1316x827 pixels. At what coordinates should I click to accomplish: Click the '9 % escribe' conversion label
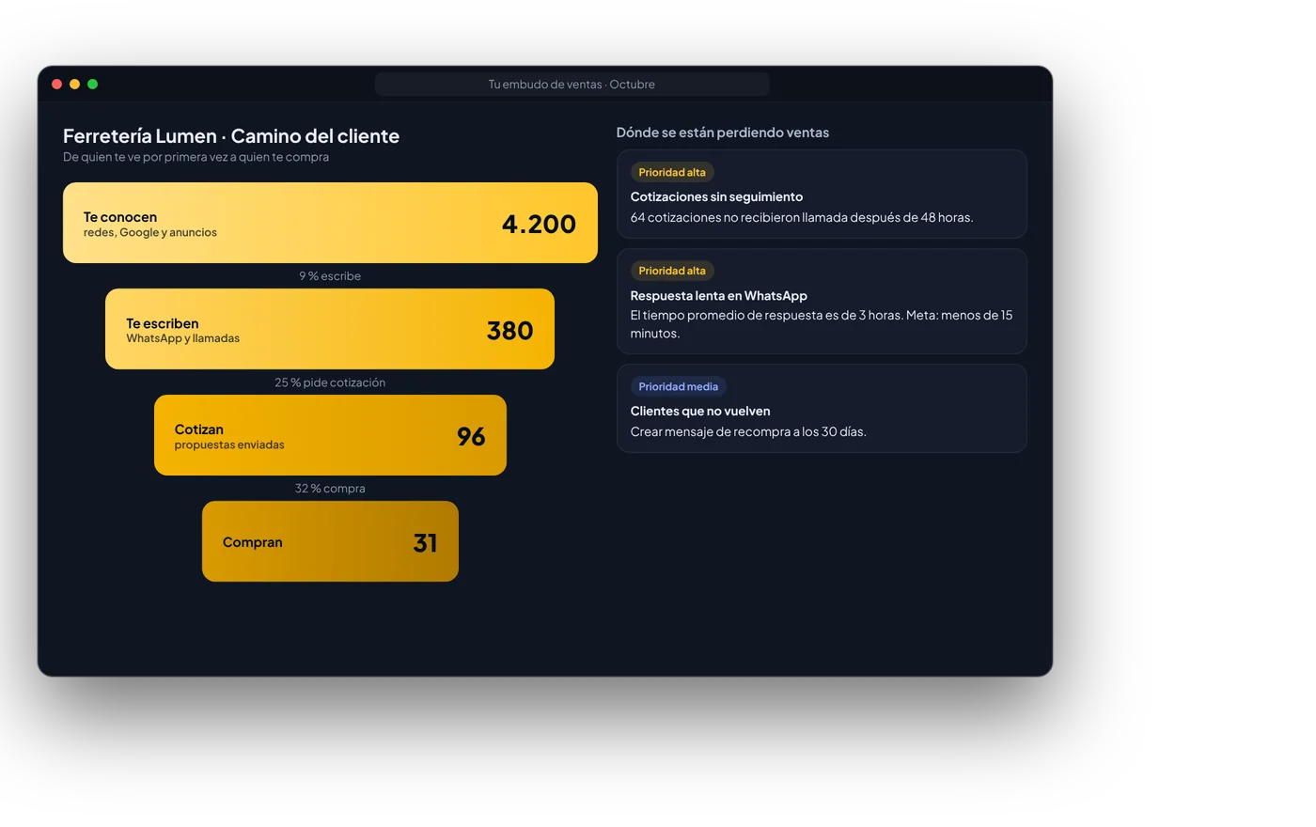(330, 276)
